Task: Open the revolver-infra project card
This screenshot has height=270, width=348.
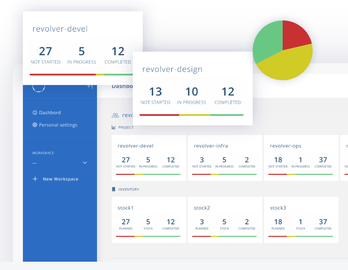Action: click(225, 158)
